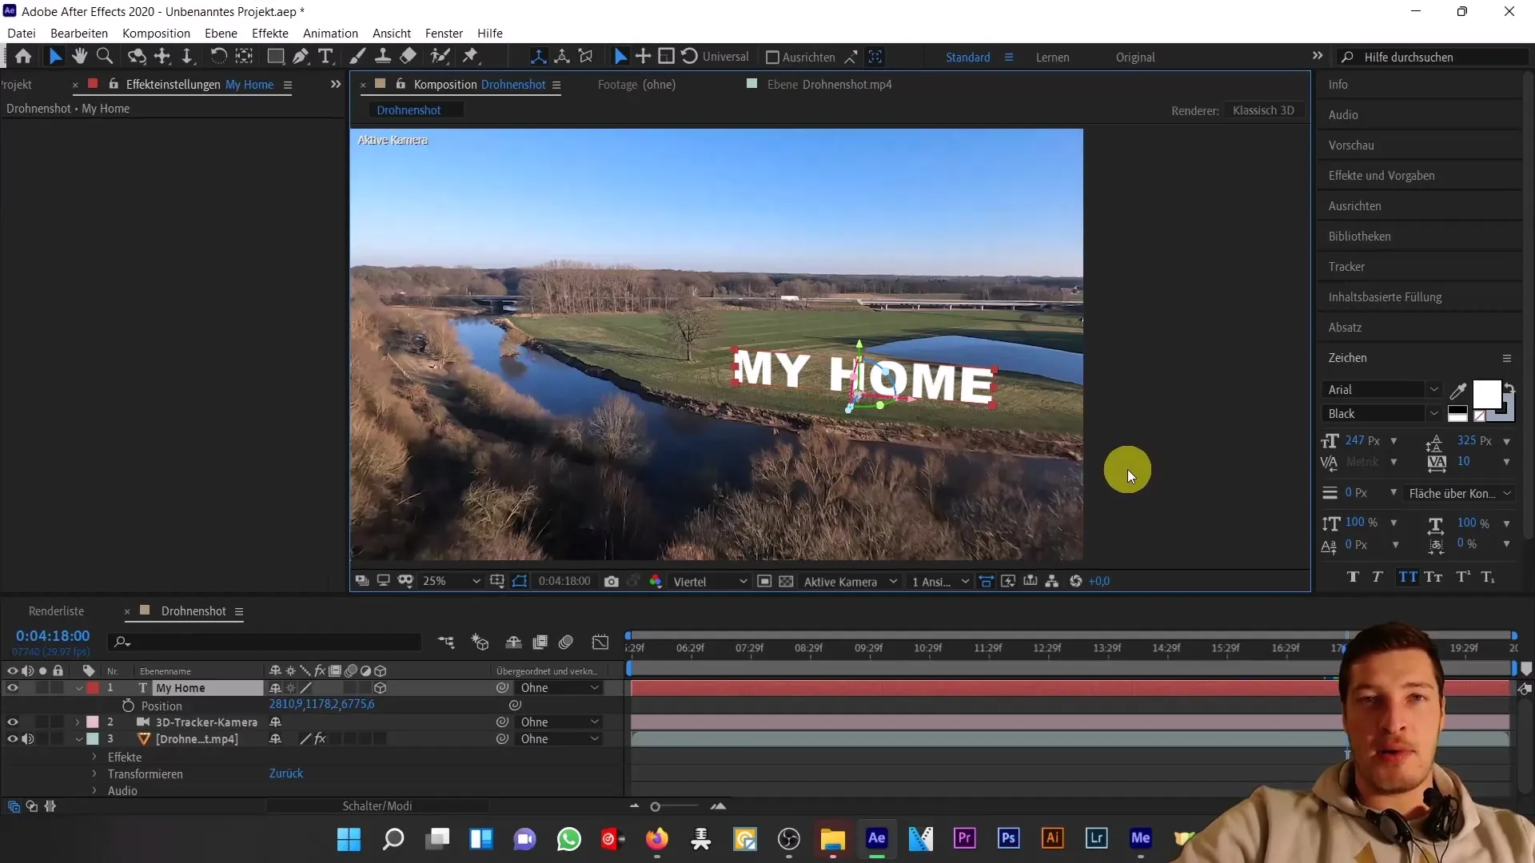Open My Home parent Ohne dropdown
The height and width of the screenshot is (863, 1535).
pos(560,688)
